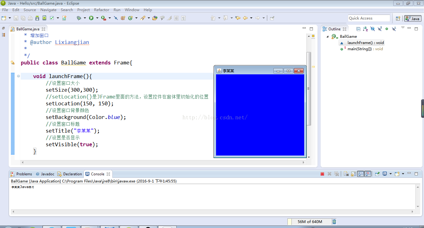The image size is (424, 228).
Task: Click the garbage collector trash icon
Action: coord(334,221)
